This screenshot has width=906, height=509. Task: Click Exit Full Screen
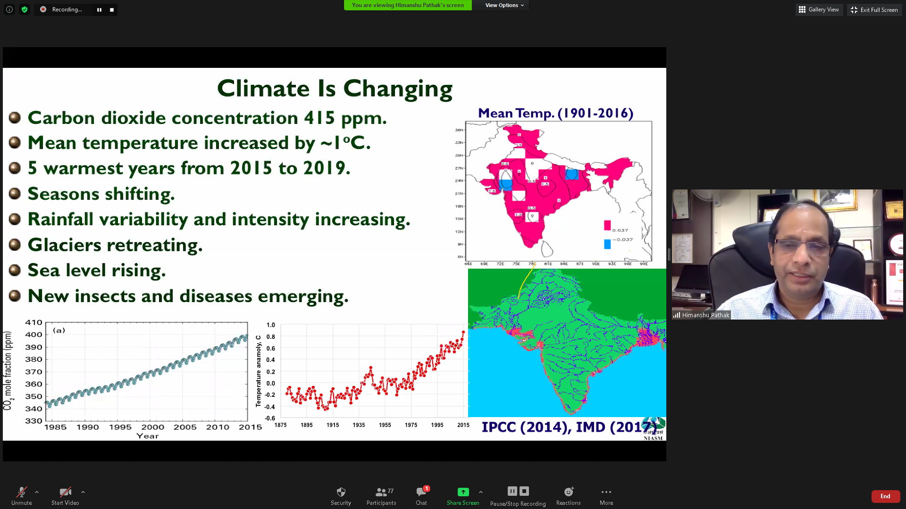click(874, 9)
